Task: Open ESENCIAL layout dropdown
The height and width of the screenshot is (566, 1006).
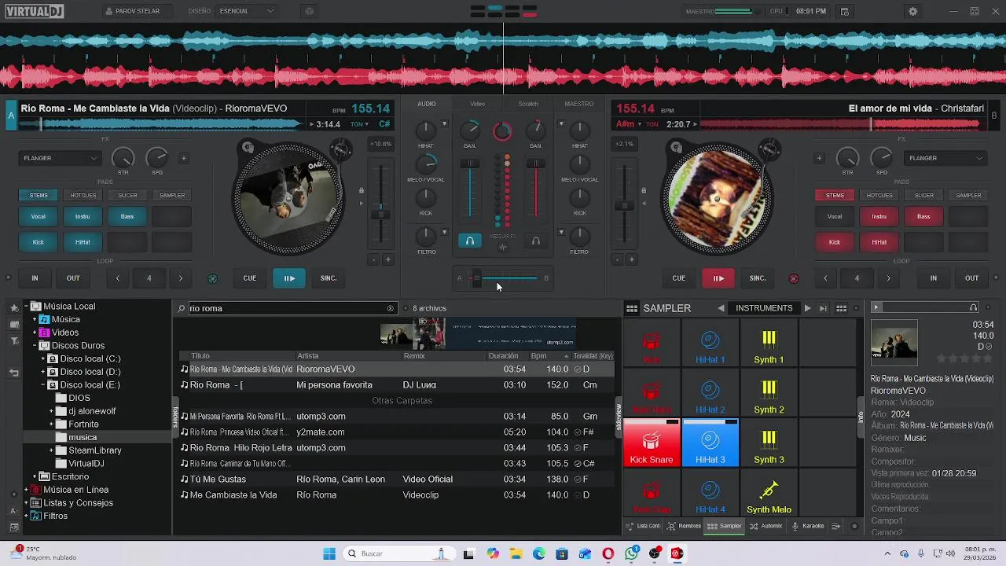Action: click(x=247, y=11)
